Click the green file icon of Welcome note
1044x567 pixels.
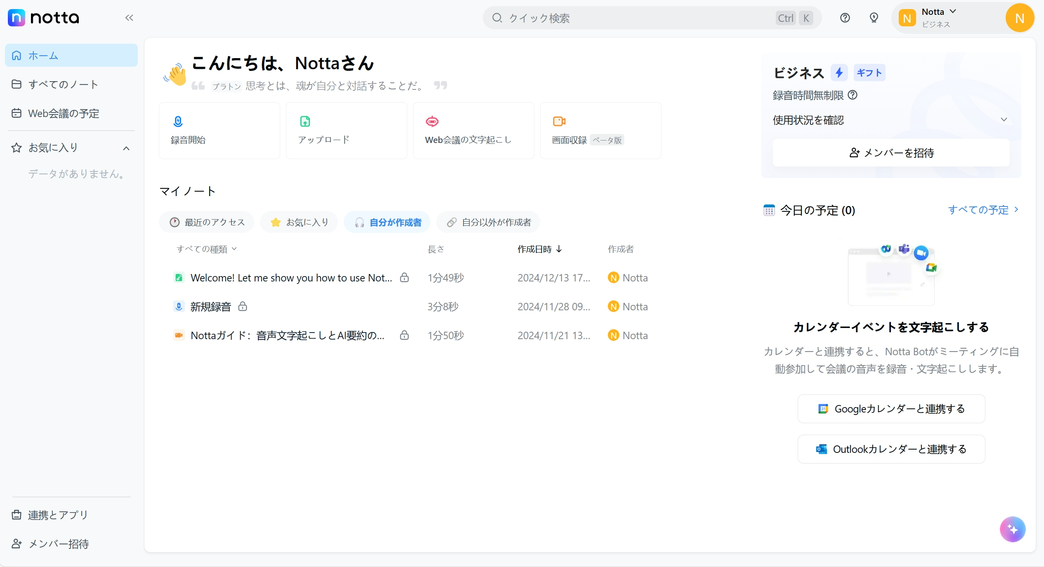click(179, 278)
